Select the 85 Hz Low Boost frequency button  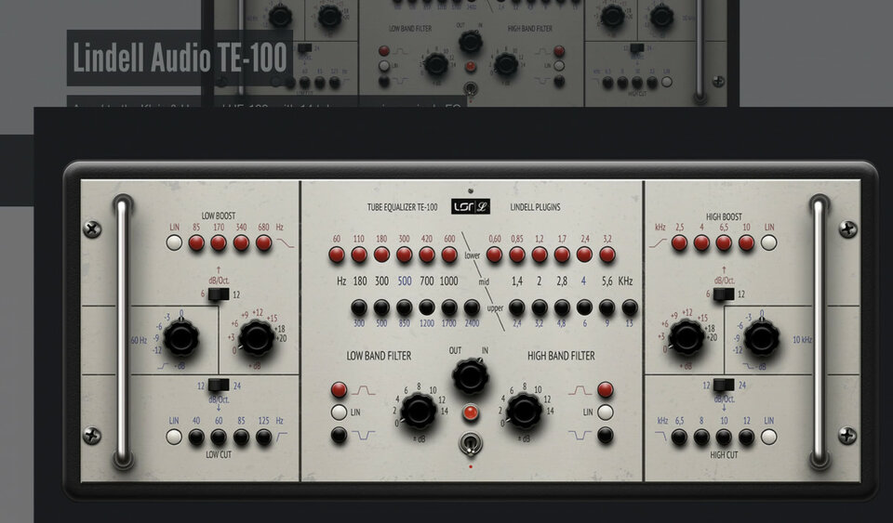pyautogui.click(x=196, y=243)
